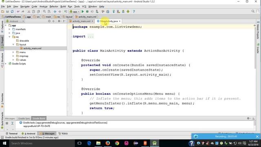This screenshot has height=147, width=261.
Task: Collapse the res folder
Action: click(x=9, y=37)
